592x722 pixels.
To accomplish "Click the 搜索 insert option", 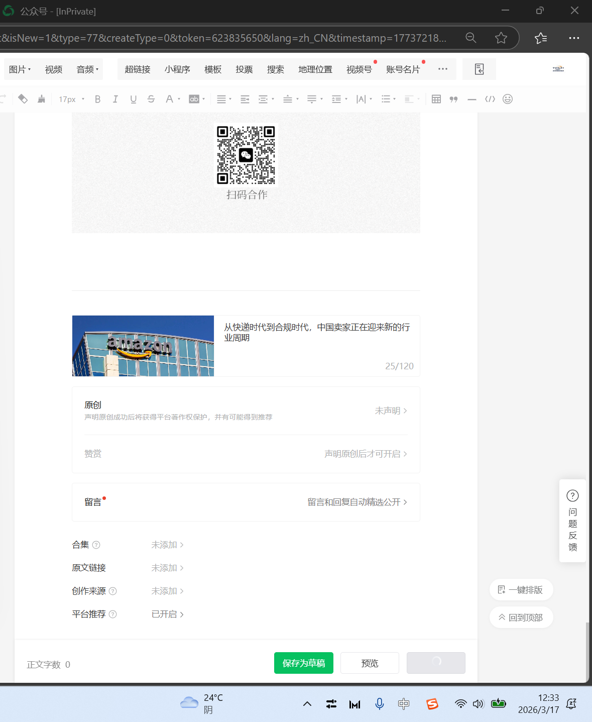I will tap(275, 69).
